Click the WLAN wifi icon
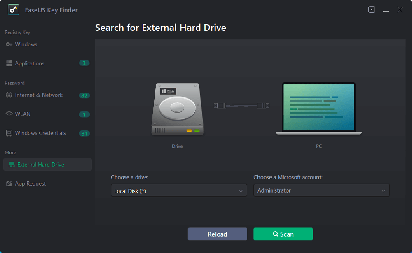This screenshot has height=253, width=412. click(9, 114)
